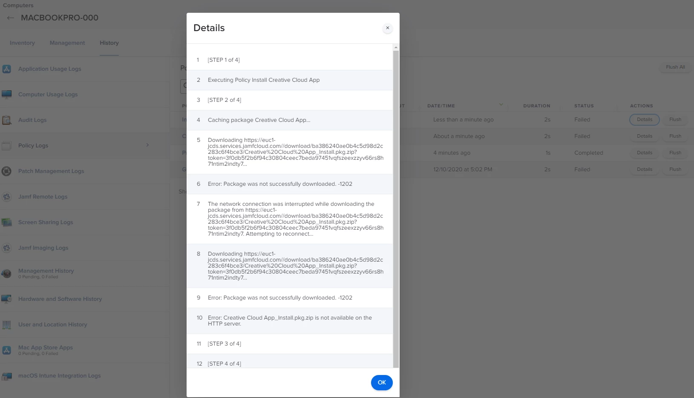
Task: Click the DURATION column header
Action: (x=536, y=106)
